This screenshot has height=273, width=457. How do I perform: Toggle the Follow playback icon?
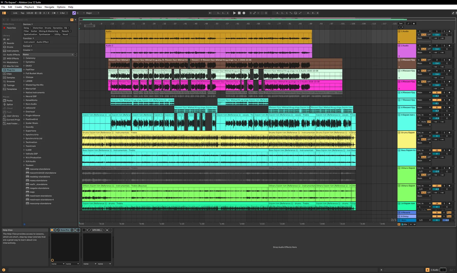click(210, 13)
